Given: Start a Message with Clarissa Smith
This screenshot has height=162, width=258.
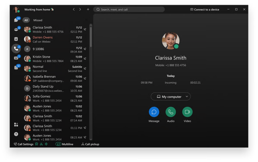Looking at the screenshot, I should pos(154,112).
